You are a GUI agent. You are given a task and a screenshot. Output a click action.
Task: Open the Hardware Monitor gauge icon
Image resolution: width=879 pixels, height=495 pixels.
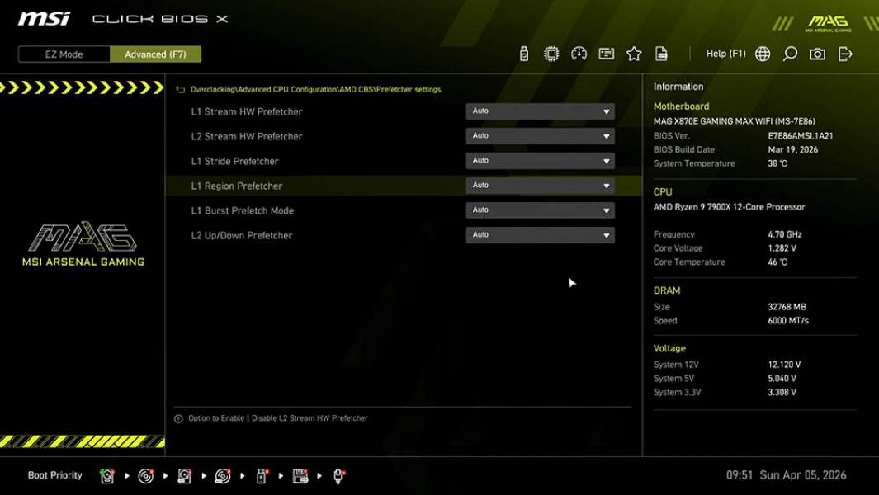click(x=579, y=54)
